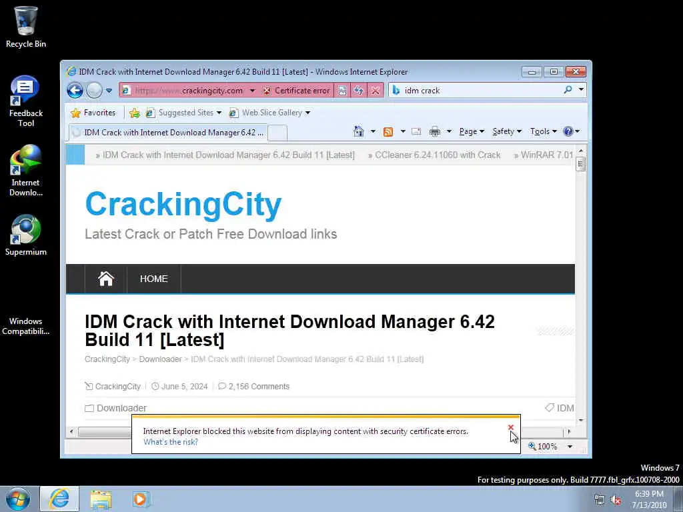Toggle the Compatibility View icon
Screen dimensions: 683x512
pyautogui.click(x=342, y=91)
